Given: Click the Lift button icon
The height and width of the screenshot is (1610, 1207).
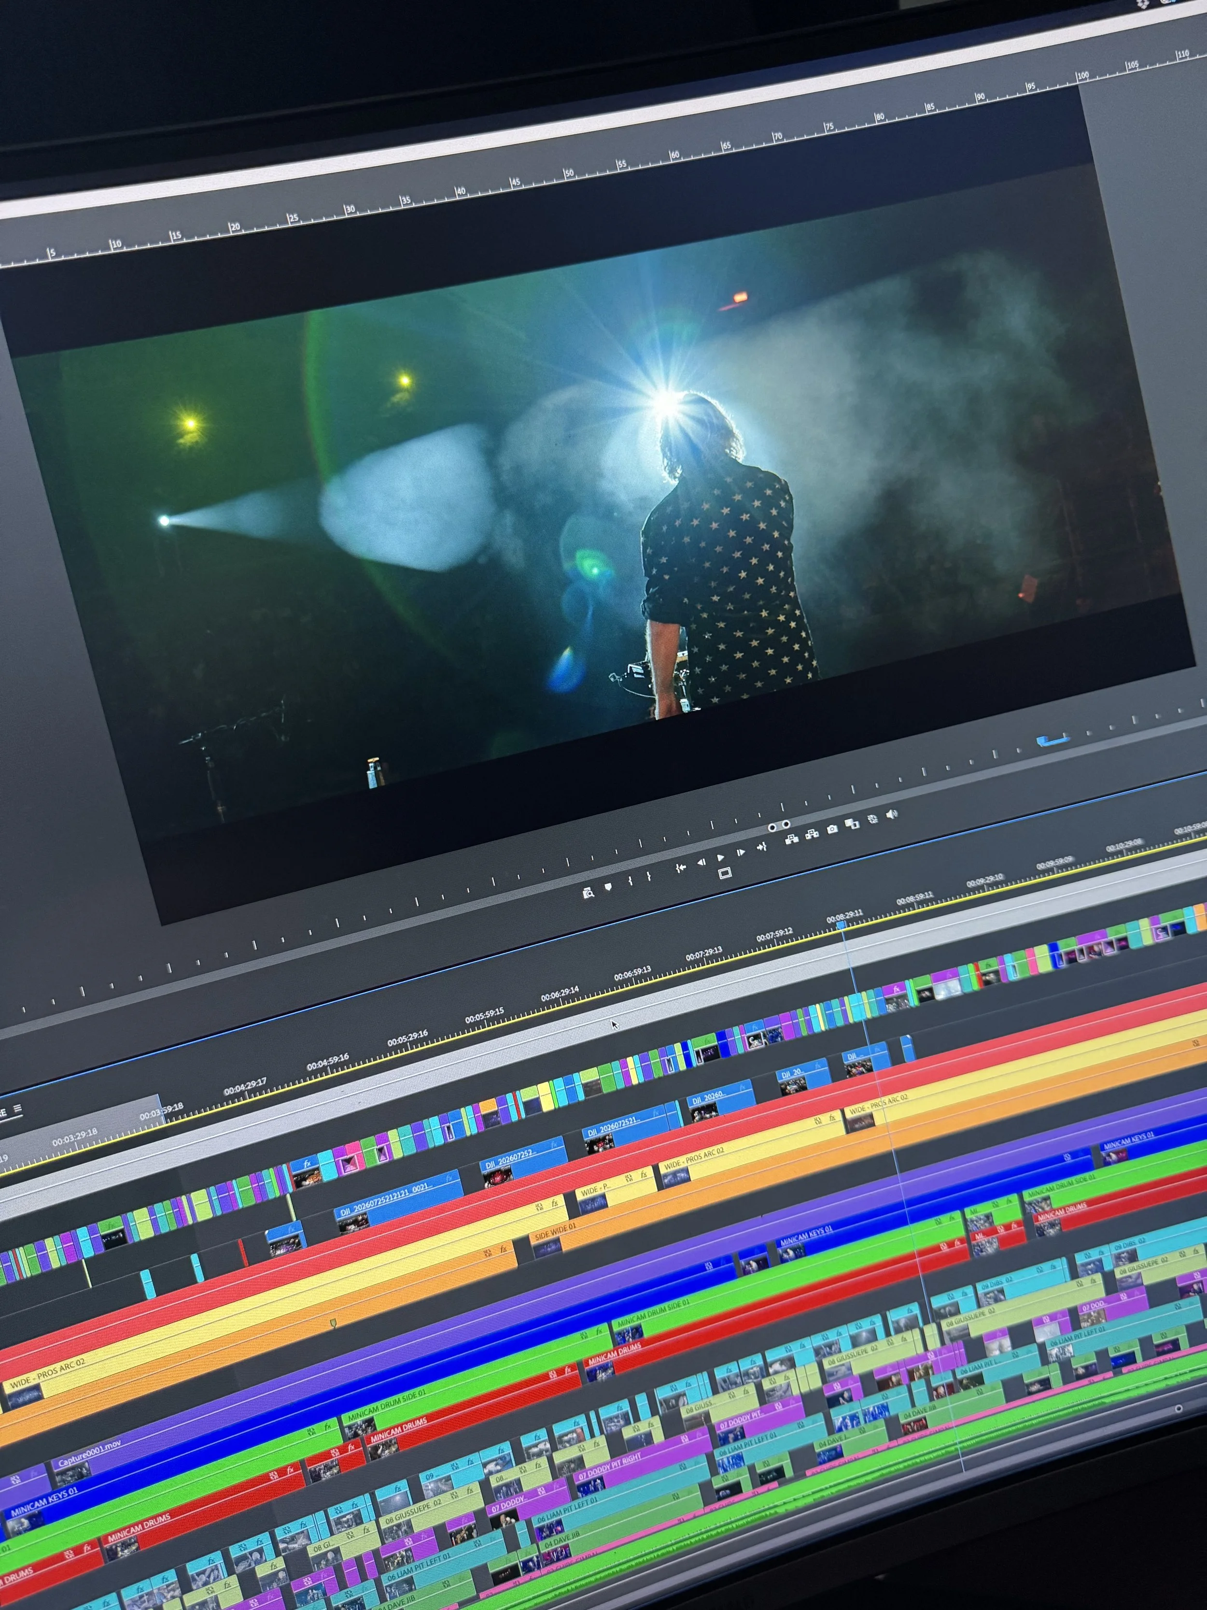Looking at the screenshot, I should (792, 839).
